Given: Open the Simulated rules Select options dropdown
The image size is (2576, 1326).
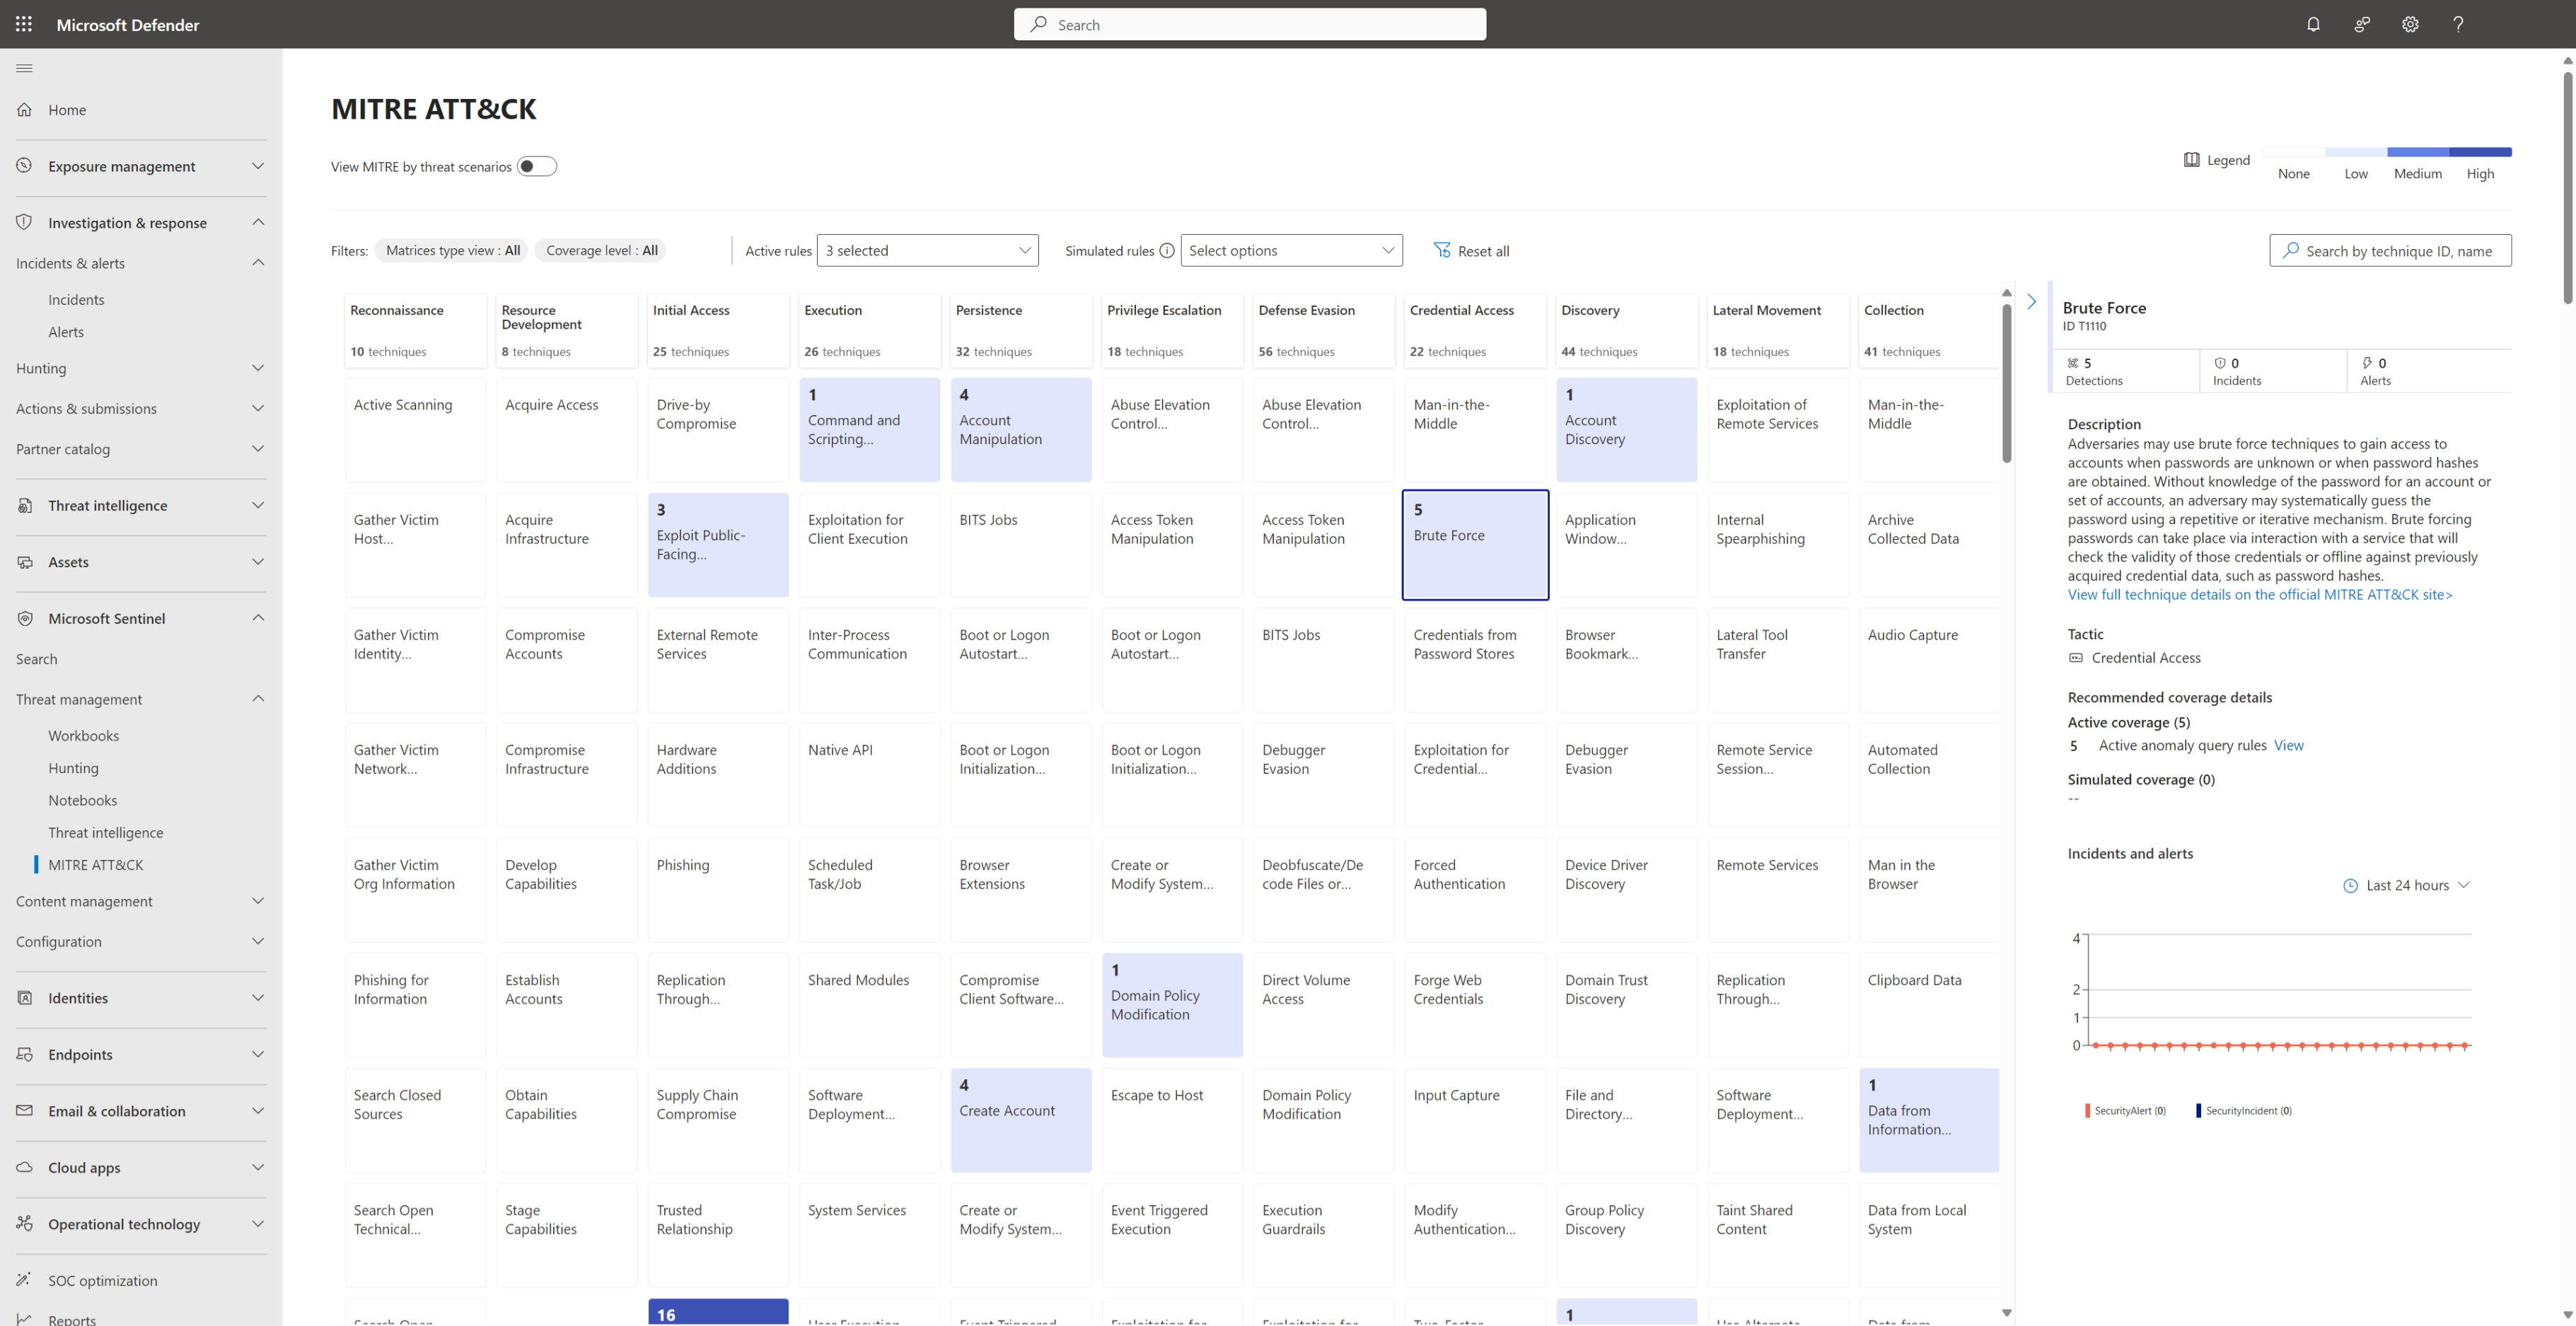Looking at the screenshot, I should point(1291,250).
